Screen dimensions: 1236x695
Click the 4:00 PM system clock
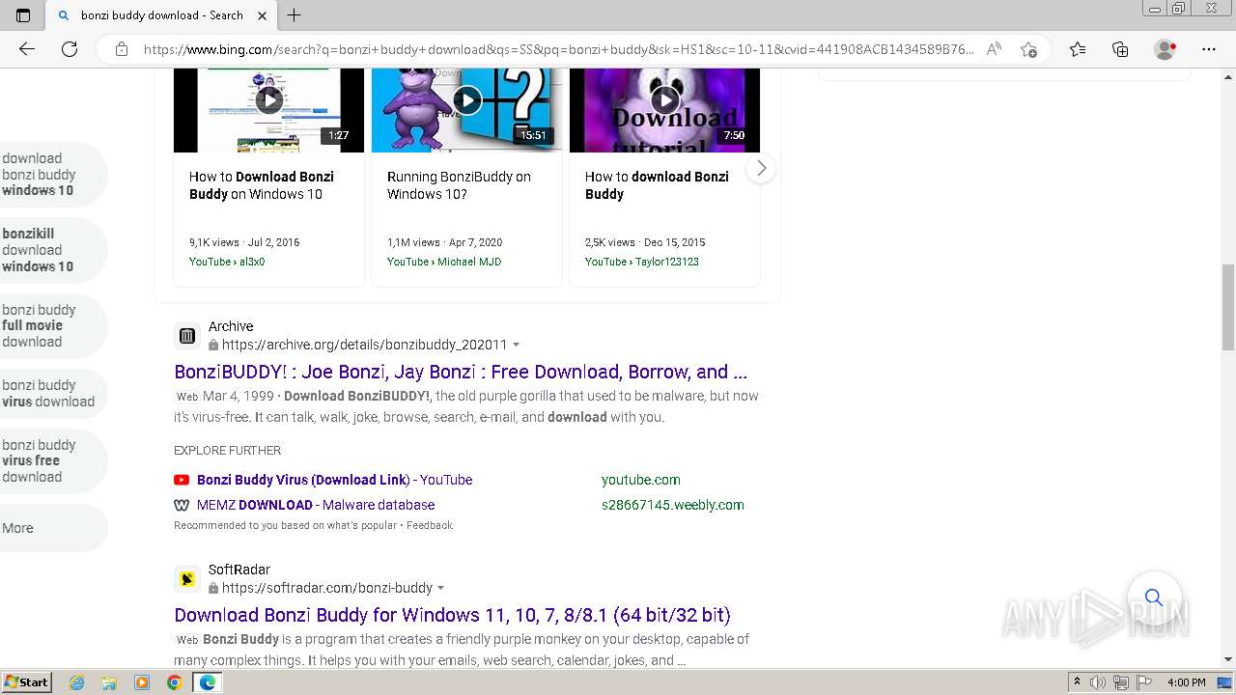pos(1187,682)
